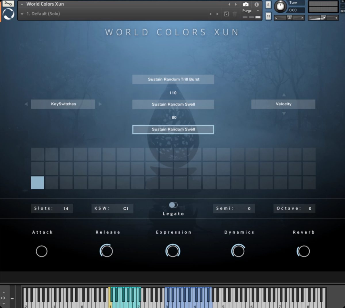
Task: Save snapshot with the floppy disk icon
Action: (227, 14)
